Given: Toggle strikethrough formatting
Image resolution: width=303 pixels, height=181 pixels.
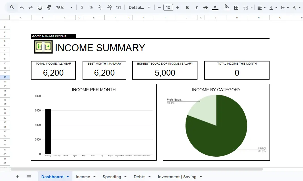Looking at the screenshot, I should click(205, 7).
